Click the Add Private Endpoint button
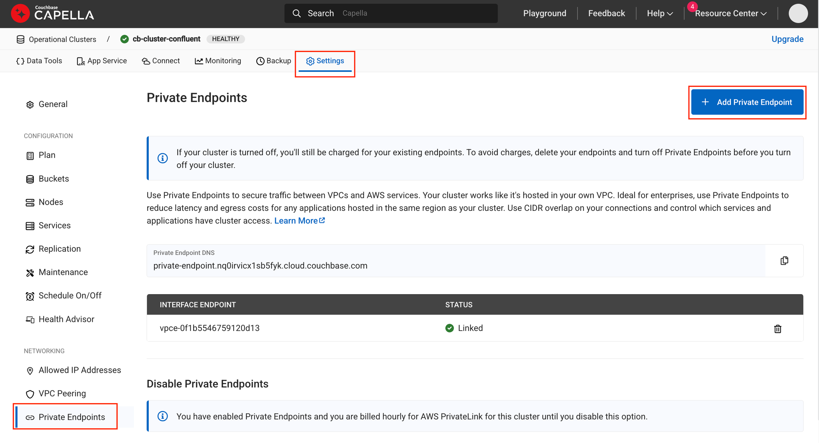 tap(747, 102)
